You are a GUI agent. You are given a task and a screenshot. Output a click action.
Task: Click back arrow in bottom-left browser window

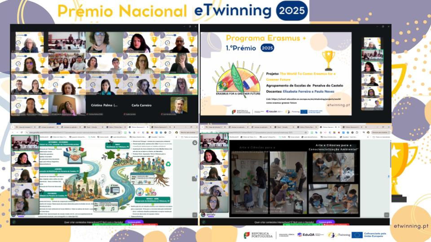point(13,132)
